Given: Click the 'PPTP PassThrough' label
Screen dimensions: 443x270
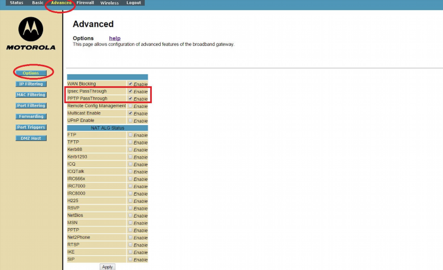Looking at the screenshot, I should (87, 98).
